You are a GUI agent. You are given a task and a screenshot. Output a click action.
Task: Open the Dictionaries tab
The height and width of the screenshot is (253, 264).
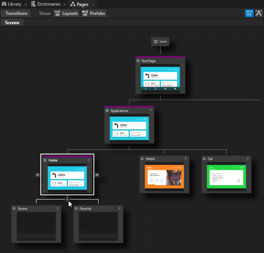[46, 4]
